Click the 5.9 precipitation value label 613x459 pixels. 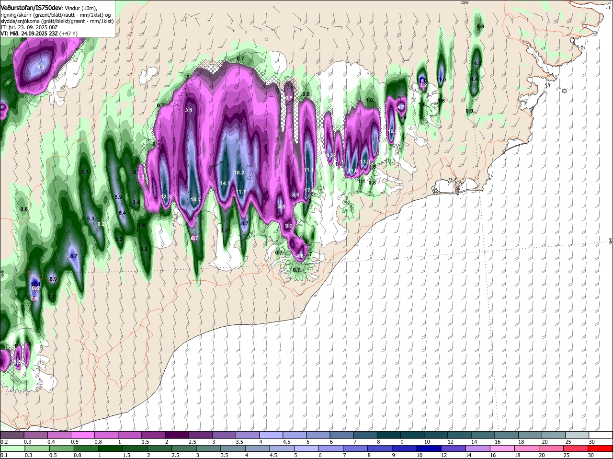119,197
